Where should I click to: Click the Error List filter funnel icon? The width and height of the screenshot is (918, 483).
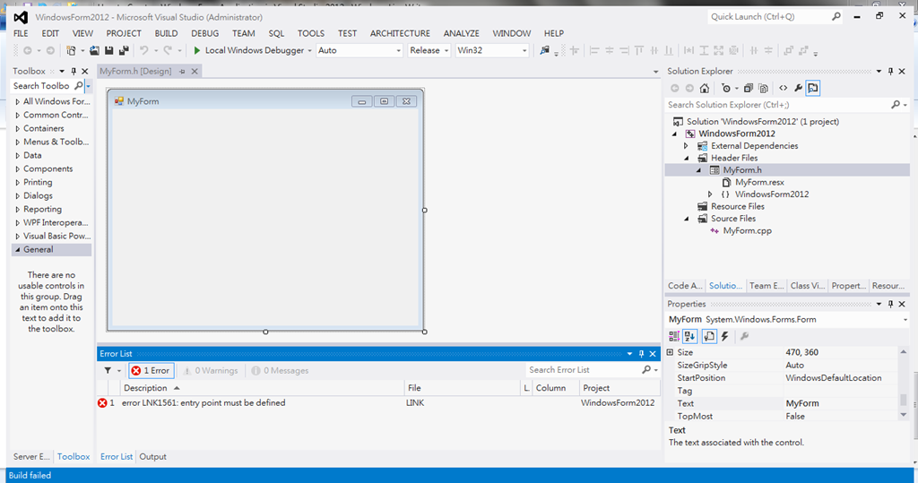coord(108,371)
